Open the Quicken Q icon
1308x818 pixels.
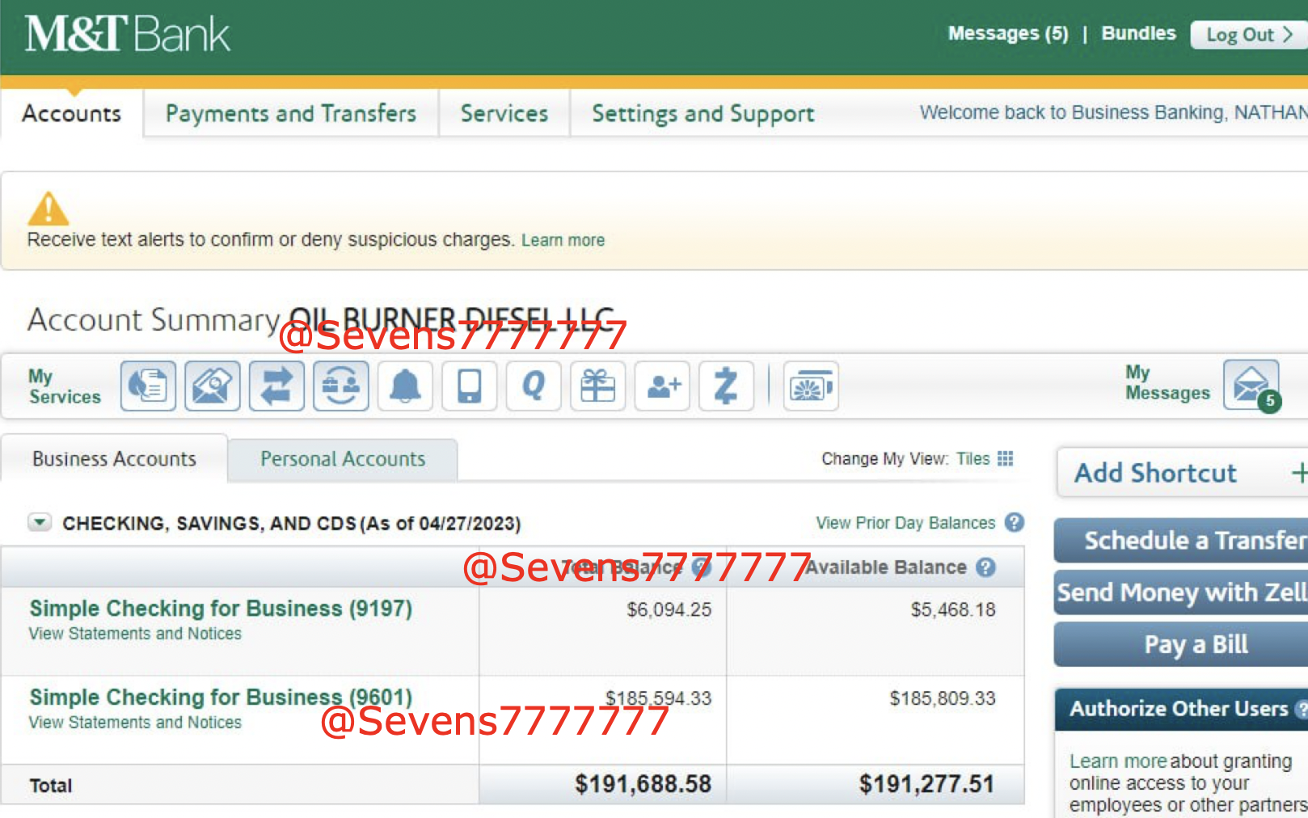[x=534, y=386]
